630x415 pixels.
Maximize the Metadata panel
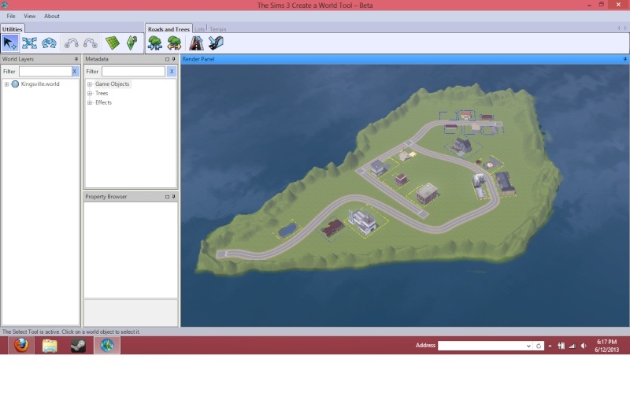[x=167, y=59]
